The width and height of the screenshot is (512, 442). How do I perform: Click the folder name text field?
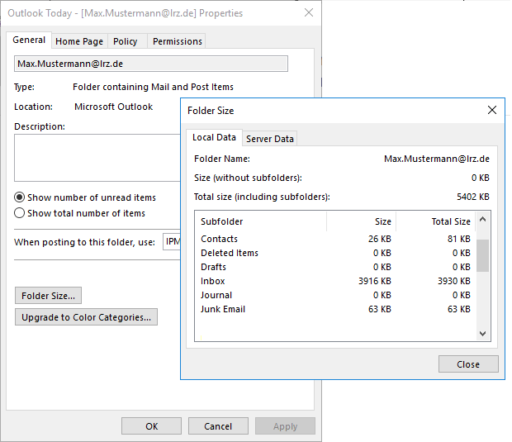tap(150, 64)
